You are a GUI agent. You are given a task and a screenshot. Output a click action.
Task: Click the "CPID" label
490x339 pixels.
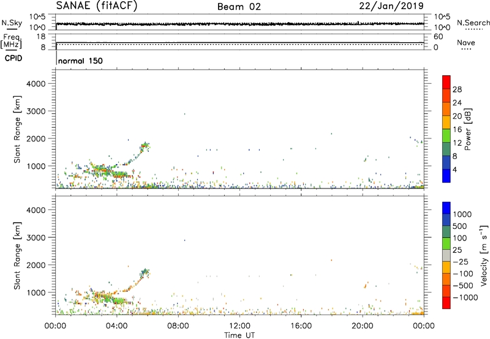[13, 58]
